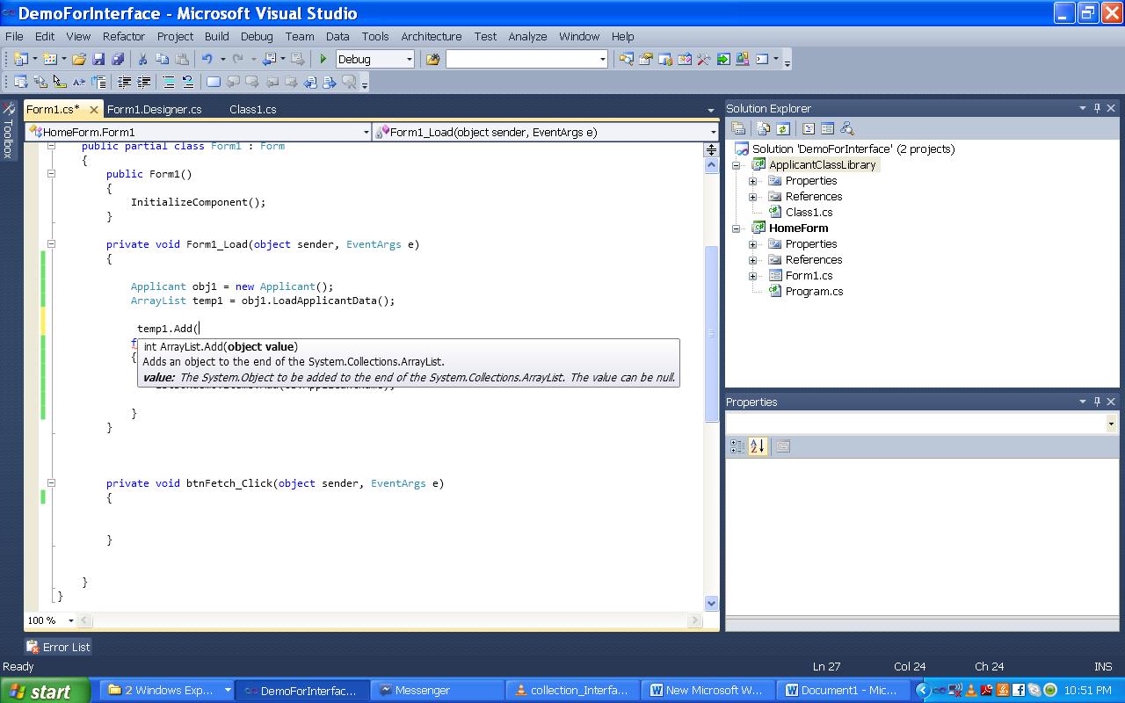Image resolution: width=1125 pixels, height=703 pixels.
Task: Click the editor vertical scrollbar thumb
Action: tap(712, 334)
